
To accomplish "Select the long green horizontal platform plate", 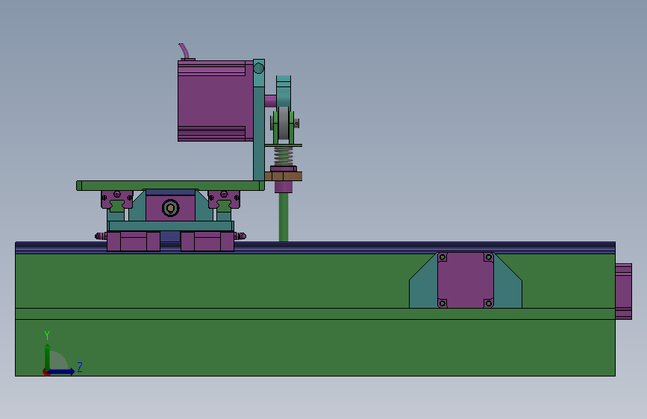I will click(x=170, y=186).
